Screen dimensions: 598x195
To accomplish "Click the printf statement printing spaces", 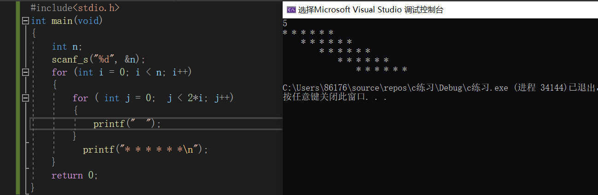I will (127, 124).
